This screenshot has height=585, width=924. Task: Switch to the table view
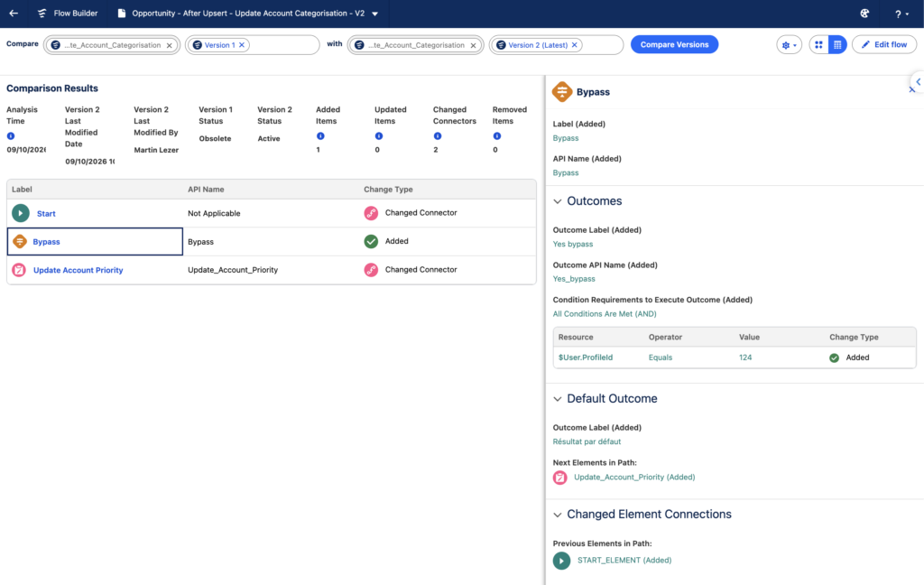tap(837, 45)
